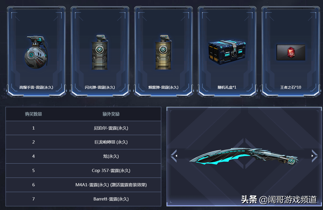The width and height of the screenshot is (323, 210).
Task: Show previous weapon with left carousel arrow
Action: coord(173,156)
